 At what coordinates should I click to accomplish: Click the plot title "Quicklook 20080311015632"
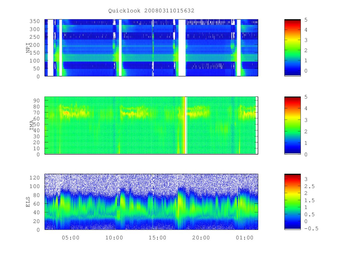(151, 11)
